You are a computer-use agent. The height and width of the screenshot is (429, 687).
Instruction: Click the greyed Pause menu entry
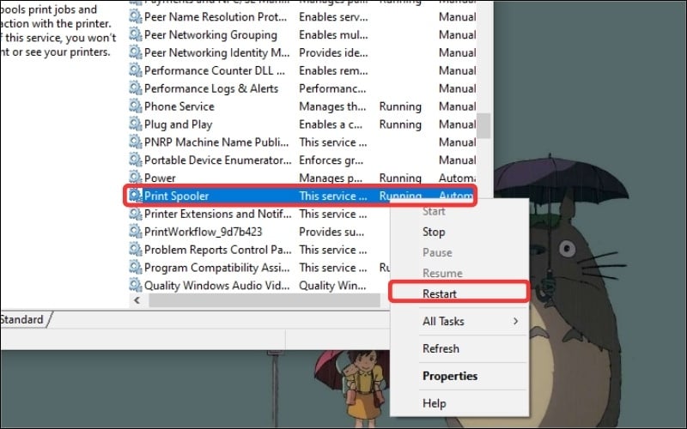tap(459, 252)
